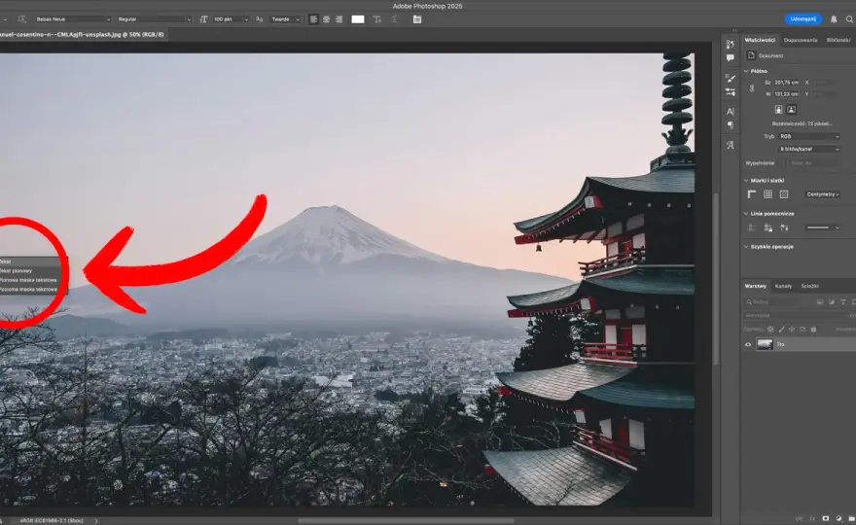The height and width of the screenshot is (525, 856).
Task: Edit the Sz width field 201,76 cm
Action: click(x=786, y=83)
